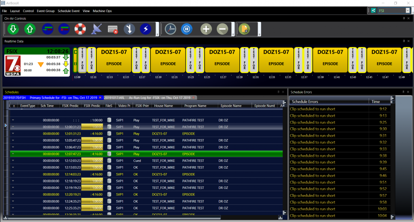Click the blue lightning bolt icon

[x=146, y=29]
